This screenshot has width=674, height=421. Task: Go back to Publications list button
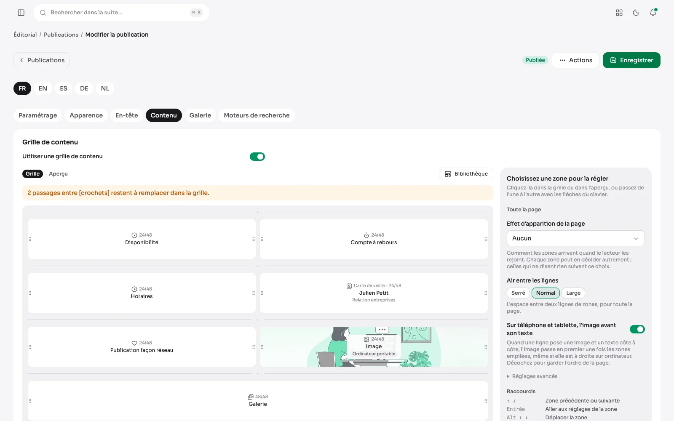(x=42, y=60)
